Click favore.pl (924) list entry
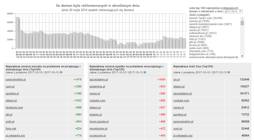 [198, 45]
